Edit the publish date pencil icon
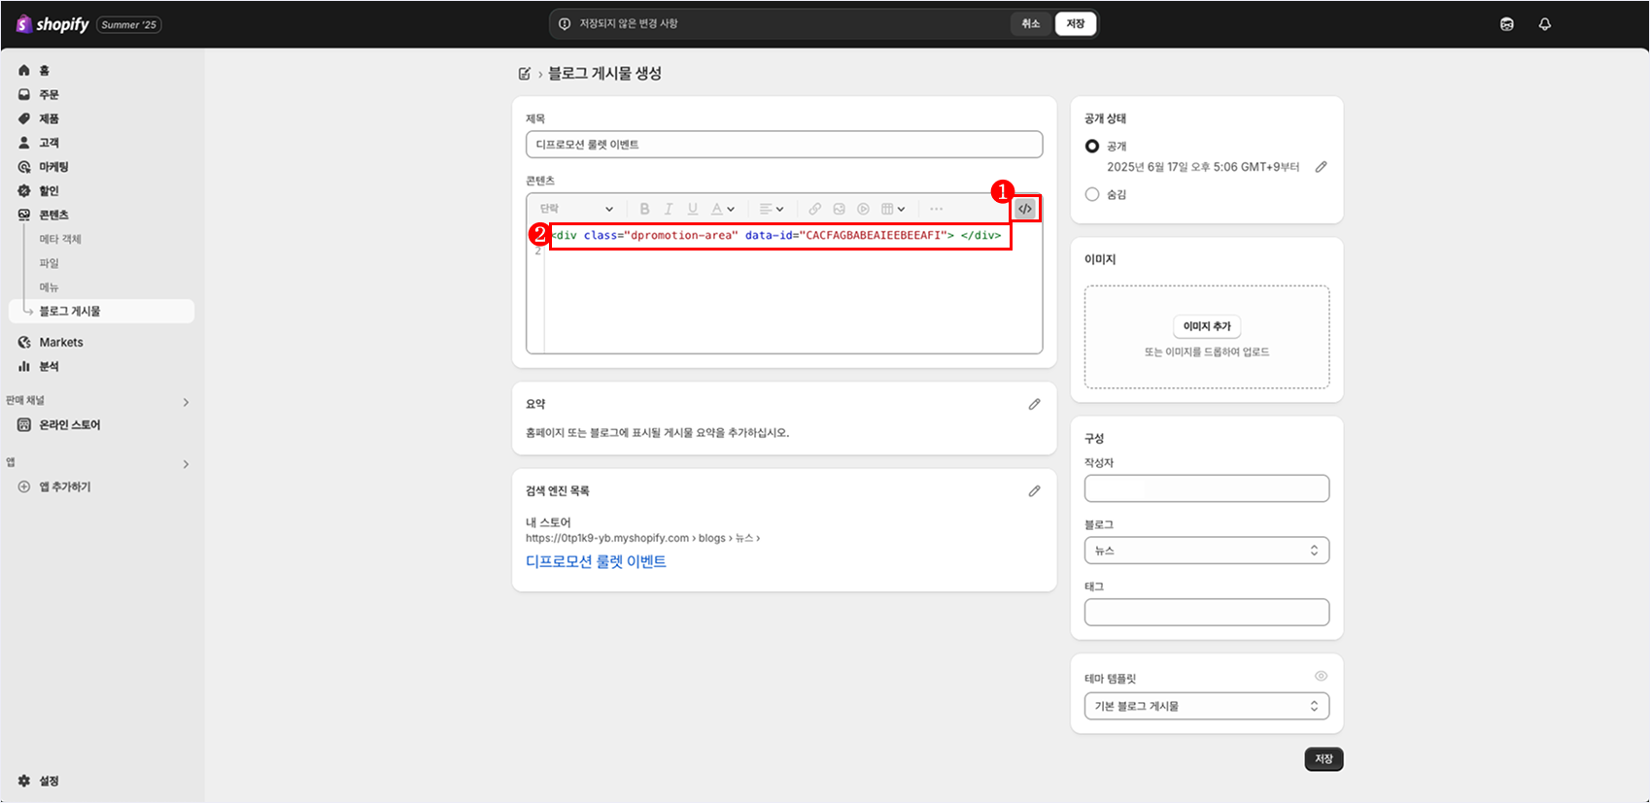 (x=1321, y=167)
